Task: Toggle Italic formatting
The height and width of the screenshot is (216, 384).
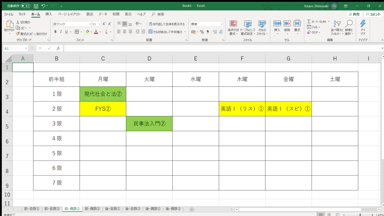Action: tap(61, 32)
